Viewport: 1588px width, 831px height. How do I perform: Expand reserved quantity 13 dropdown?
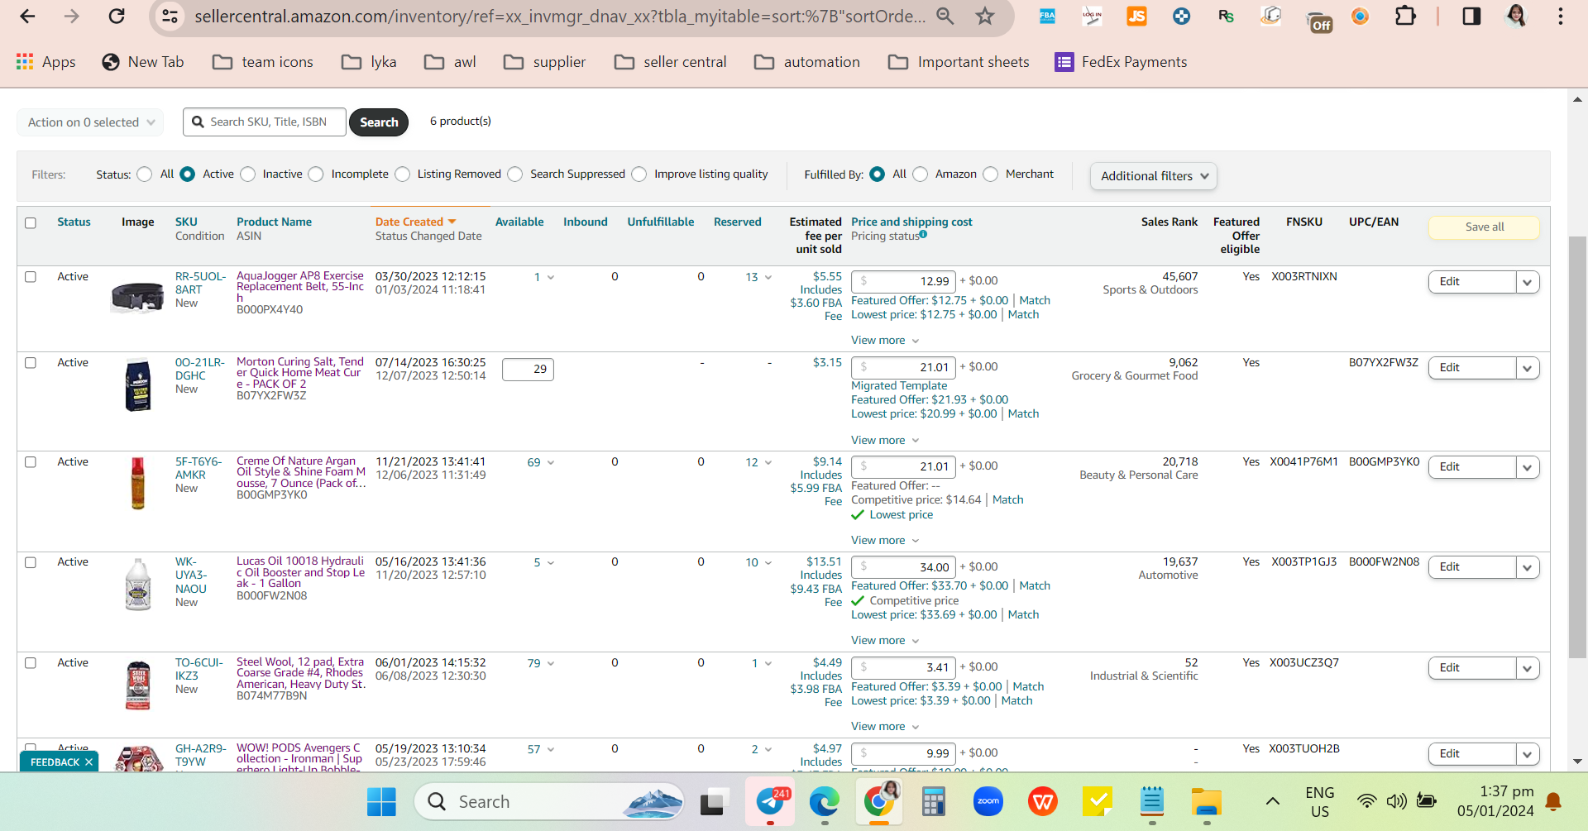click(758, 278)
